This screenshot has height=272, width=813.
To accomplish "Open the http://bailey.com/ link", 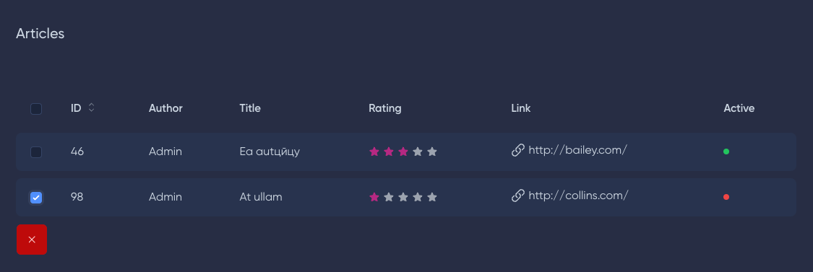I will [577, 150].
